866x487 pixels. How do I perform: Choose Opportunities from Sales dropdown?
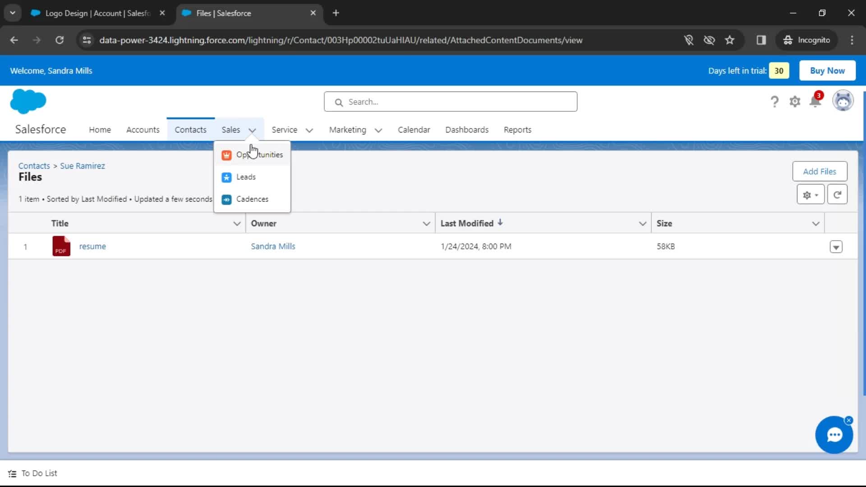[252, 155]
